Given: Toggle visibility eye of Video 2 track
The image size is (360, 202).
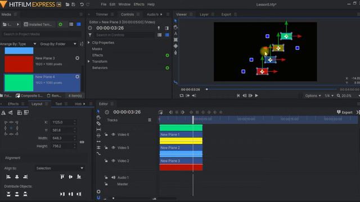Looking at the screenshot, I should coord(113,161).
